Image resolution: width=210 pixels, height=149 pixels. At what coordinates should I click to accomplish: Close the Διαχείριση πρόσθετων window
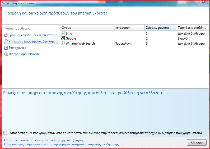204,2
